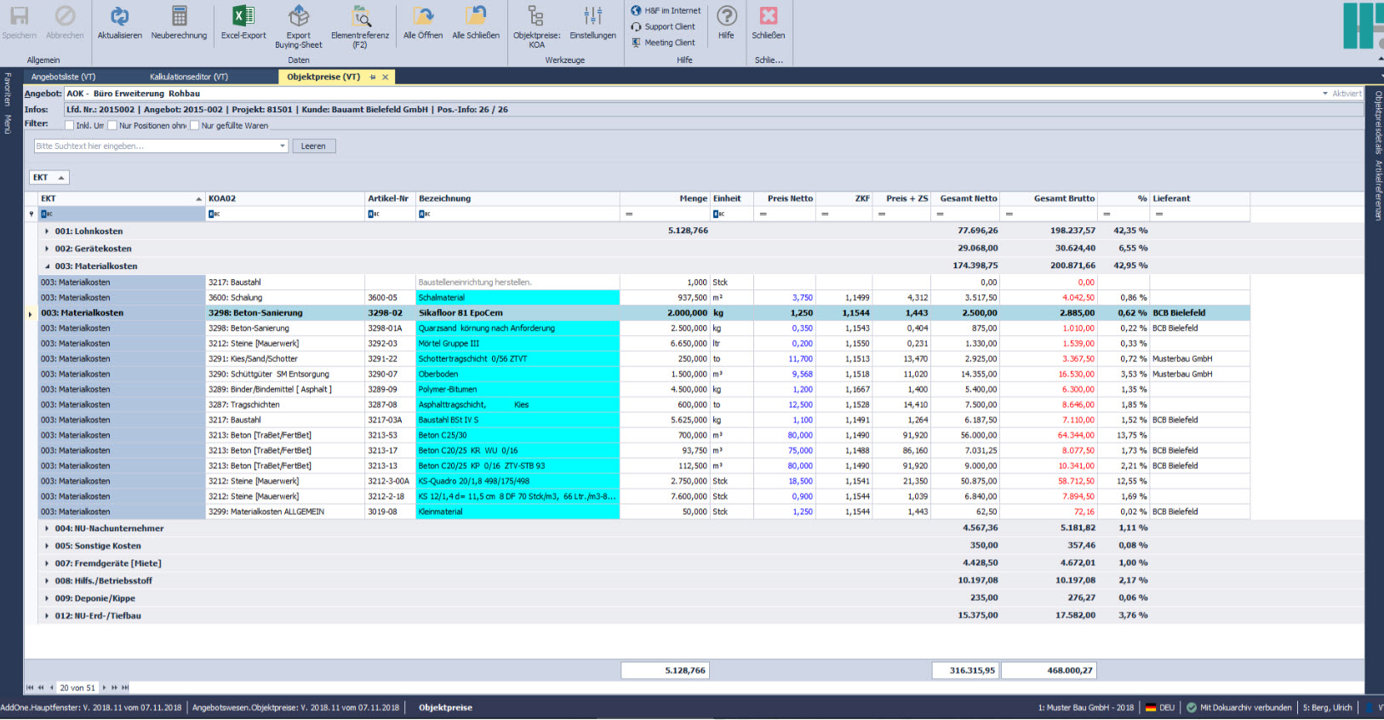Switch to Kalkulationseditor (VT) tab

pos(189,77)
